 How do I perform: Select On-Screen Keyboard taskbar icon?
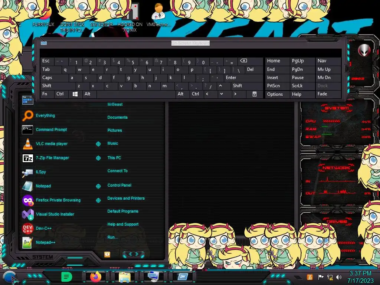[x=153, y=277]
